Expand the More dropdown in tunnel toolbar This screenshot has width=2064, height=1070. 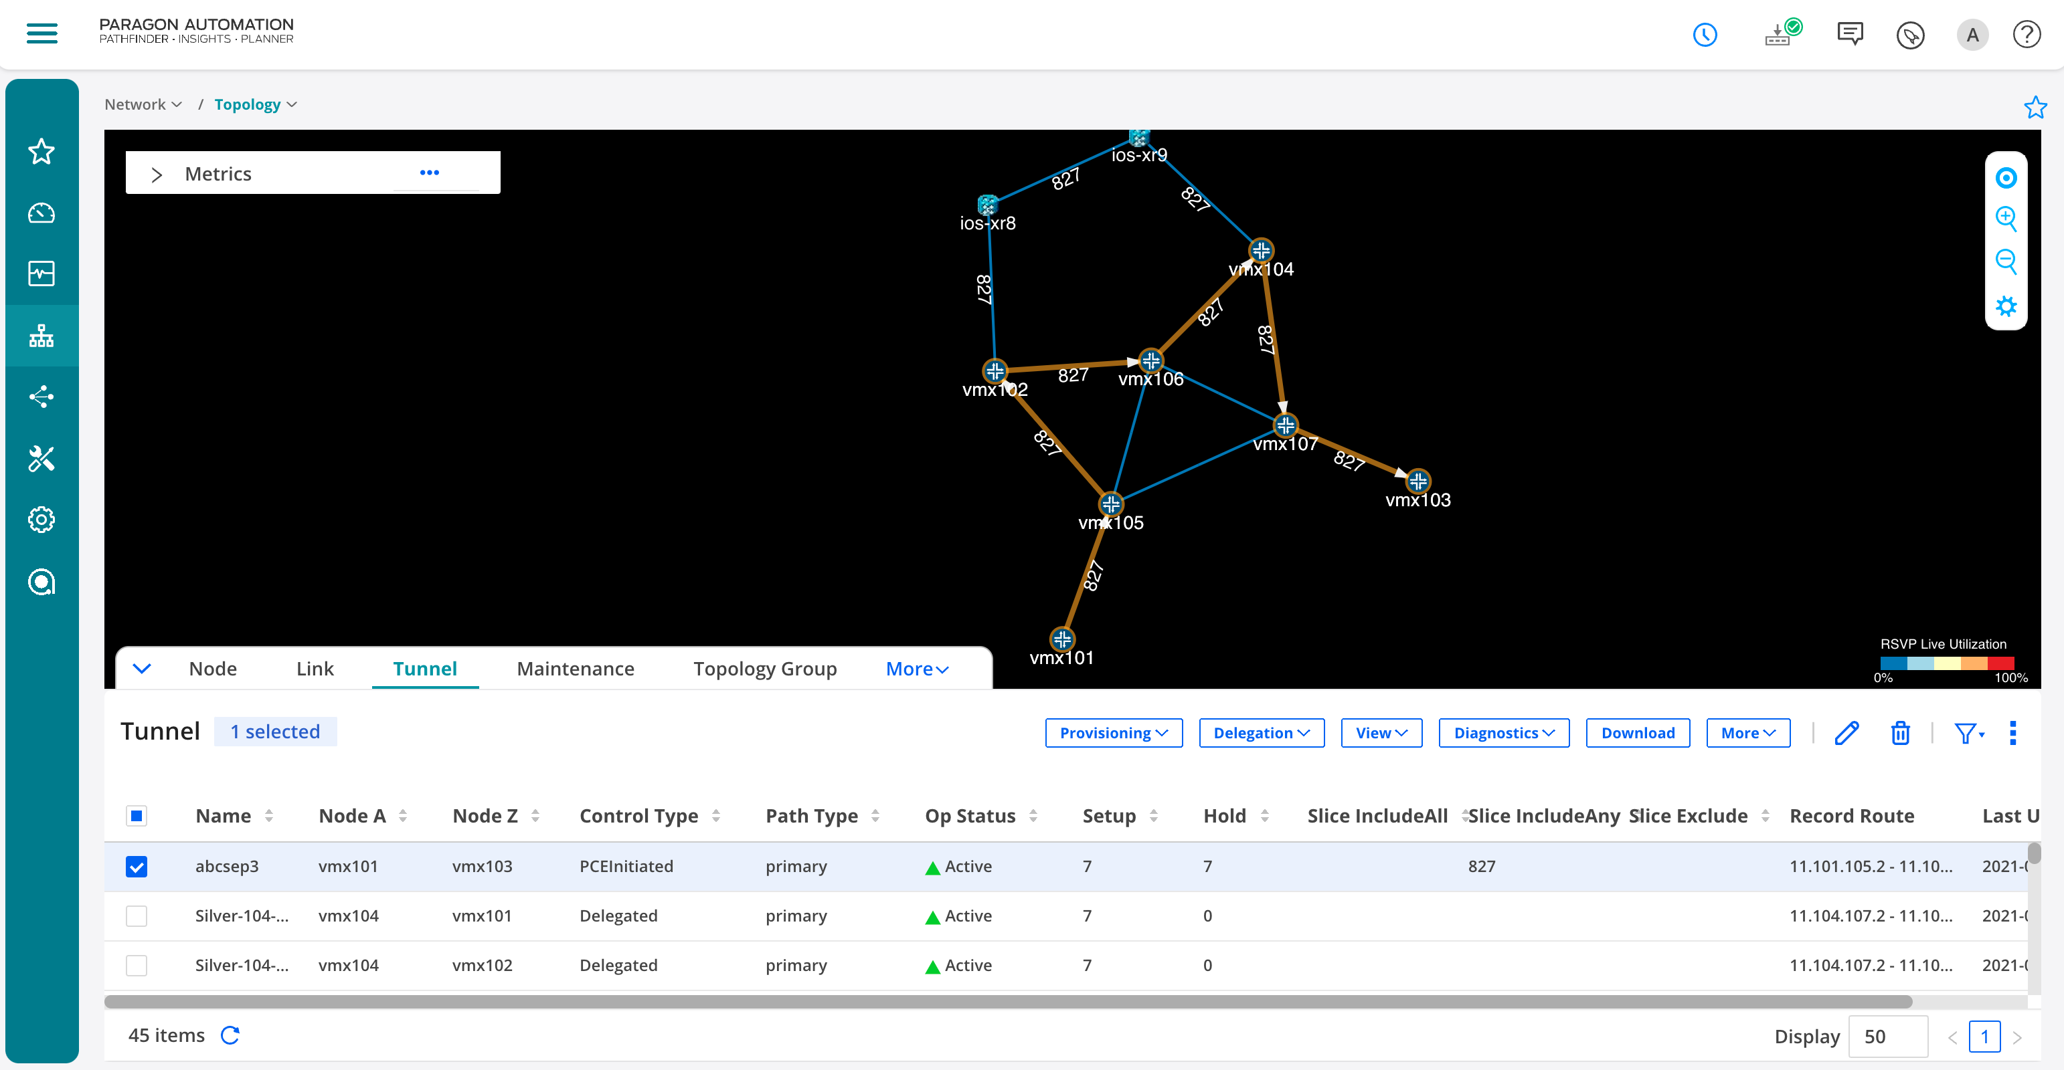point(1747,732)
